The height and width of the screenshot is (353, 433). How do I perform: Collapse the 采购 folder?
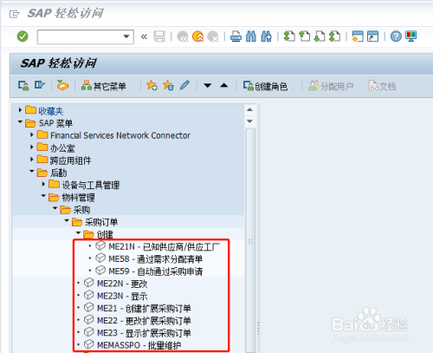click(55, 208)
